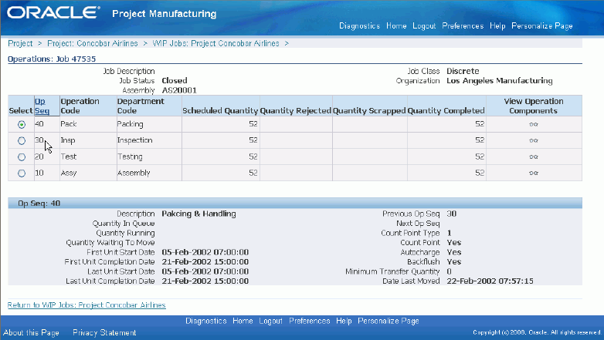This screenshot has width=604, height=340.
Task: Click Personalize Page in footer
Action: pos(389,321)
